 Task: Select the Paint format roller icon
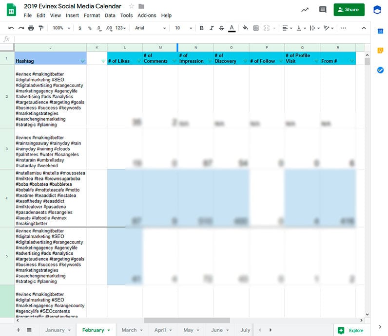[41, 28]
